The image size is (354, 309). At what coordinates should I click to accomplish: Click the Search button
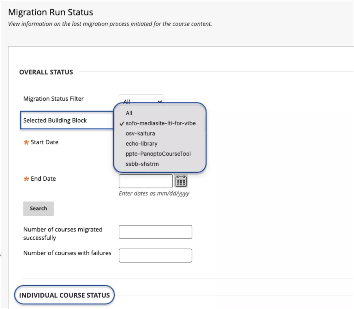(38, 209)
